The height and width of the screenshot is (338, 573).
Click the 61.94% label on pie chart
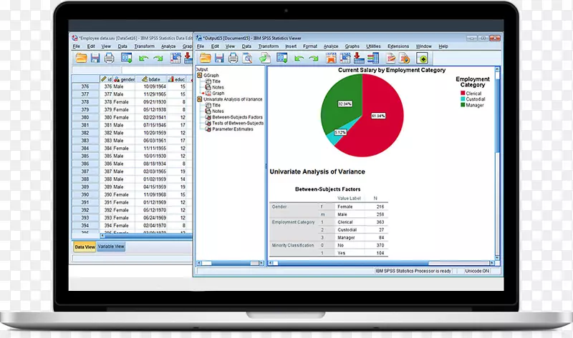click(378, 116)
